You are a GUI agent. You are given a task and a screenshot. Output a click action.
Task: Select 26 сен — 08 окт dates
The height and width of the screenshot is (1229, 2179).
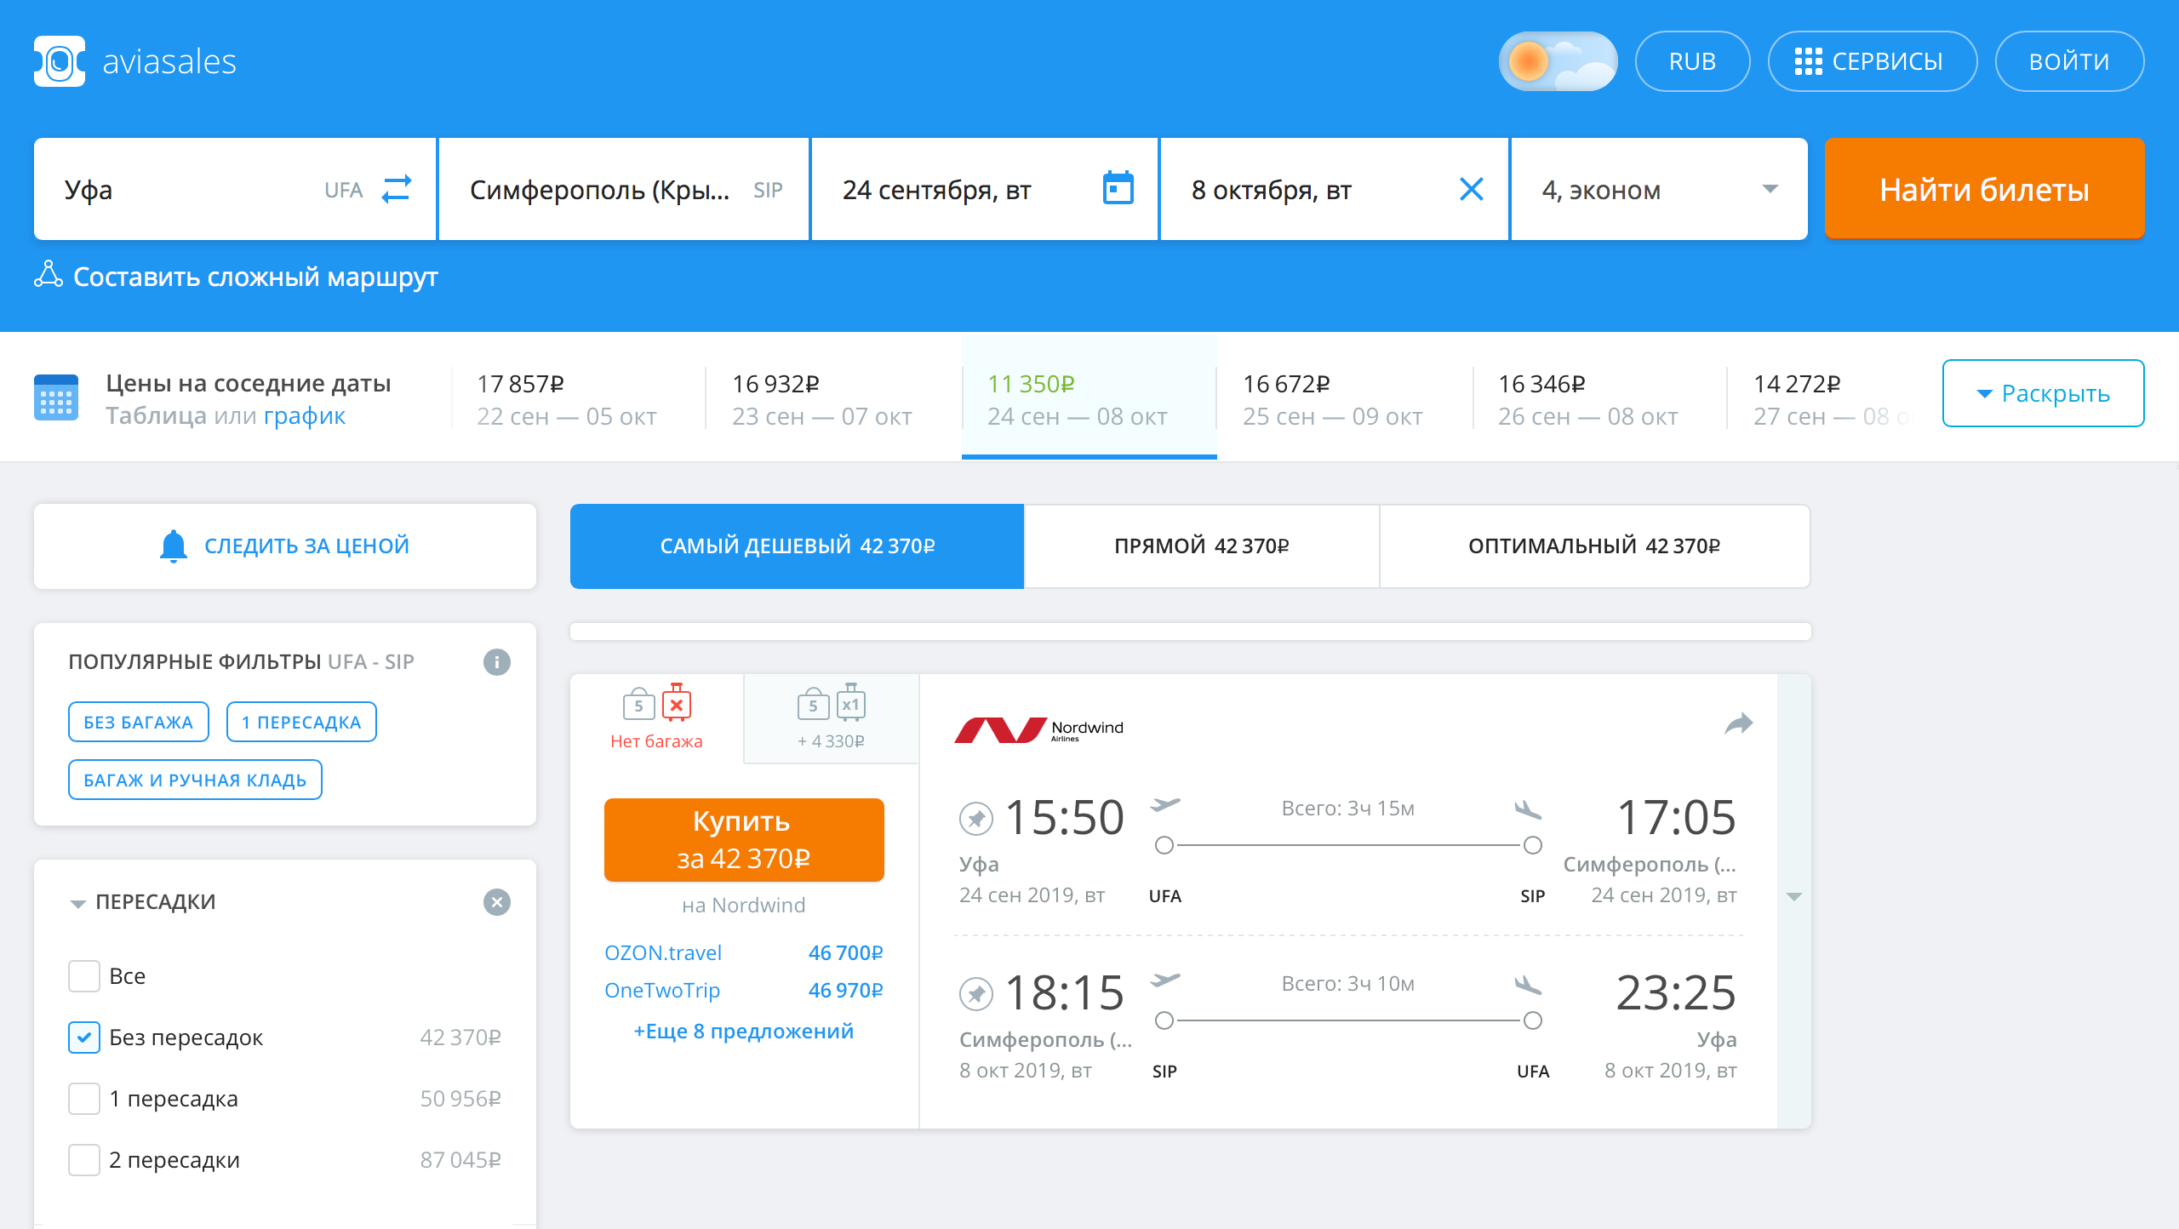pos(1600,399)
